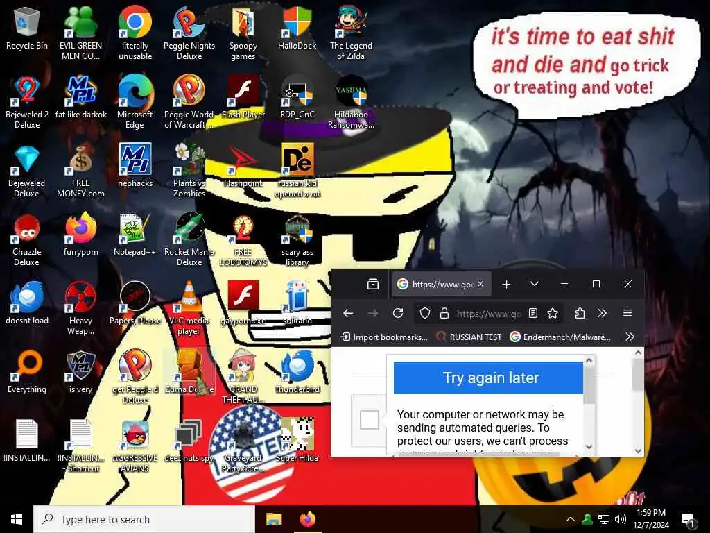Screen dimensions: 710x533
Task: Launch Flashpoint desktop icon
Action: [243, 165]
